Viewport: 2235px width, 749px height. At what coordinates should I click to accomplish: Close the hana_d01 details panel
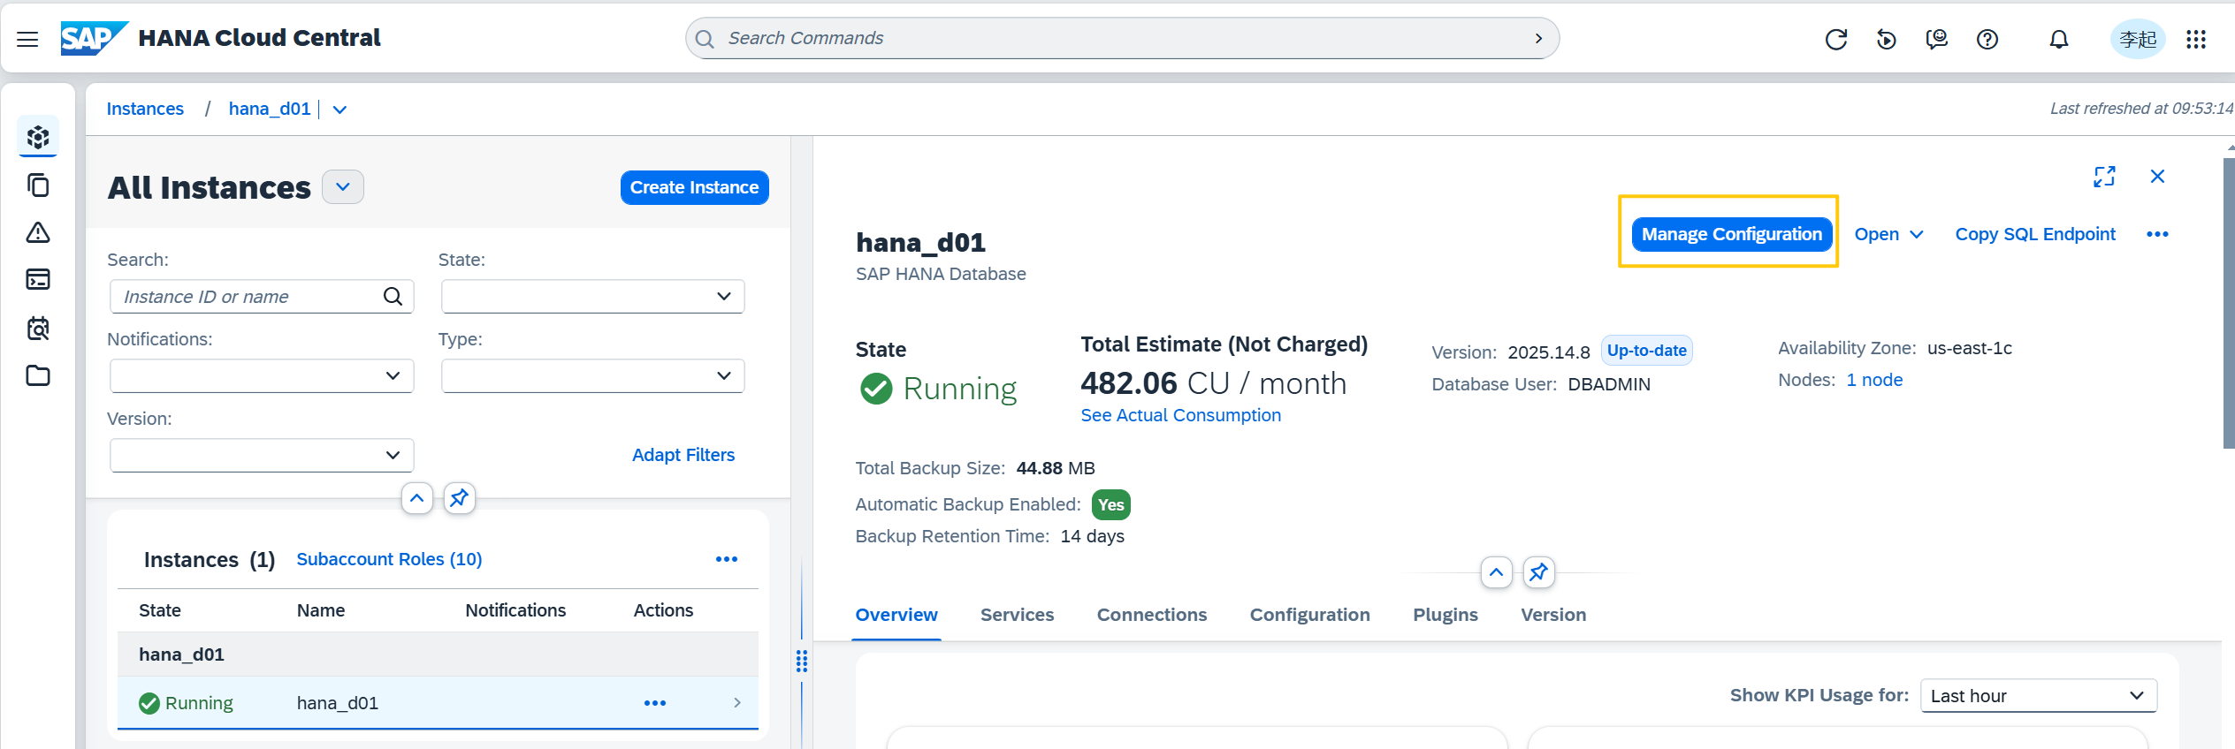click(x=2157, y=177)
